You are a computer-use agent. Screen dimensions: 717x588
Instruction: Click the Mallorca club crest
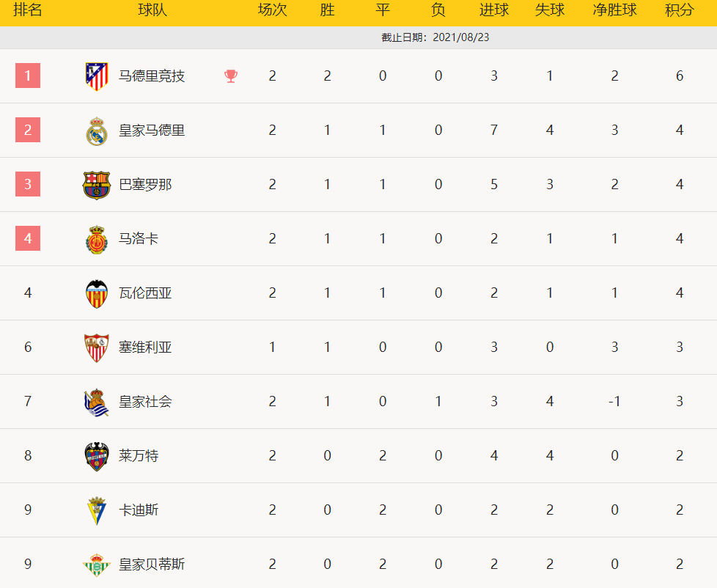[97, 239]
